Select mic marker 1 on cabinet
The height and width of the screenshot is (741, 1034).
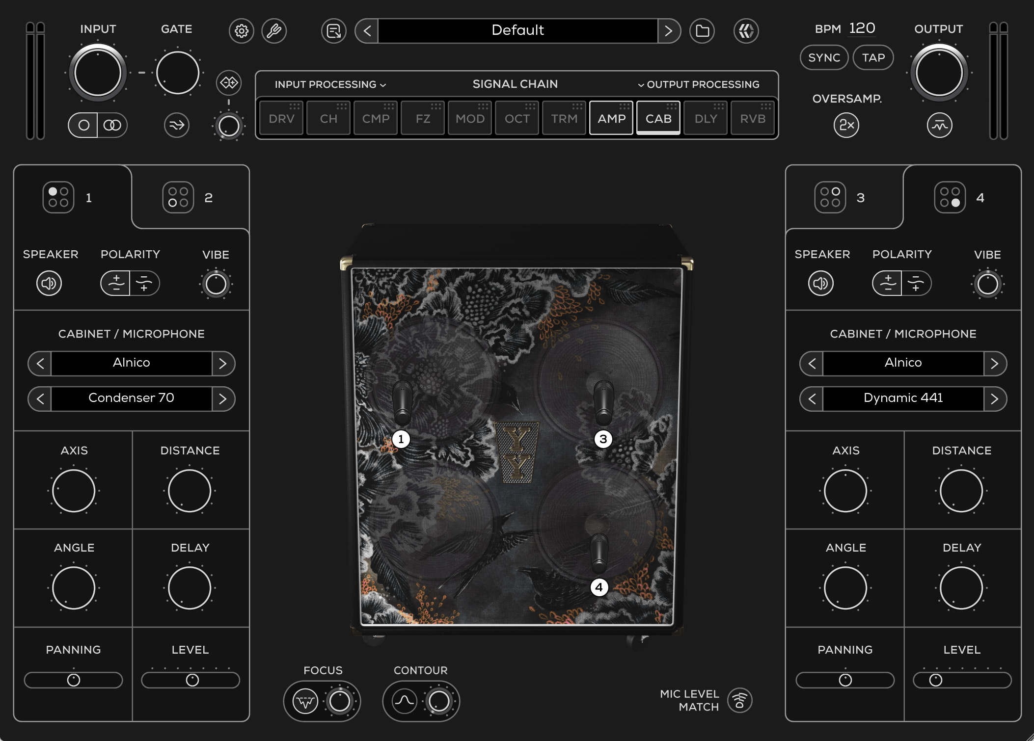401,439
